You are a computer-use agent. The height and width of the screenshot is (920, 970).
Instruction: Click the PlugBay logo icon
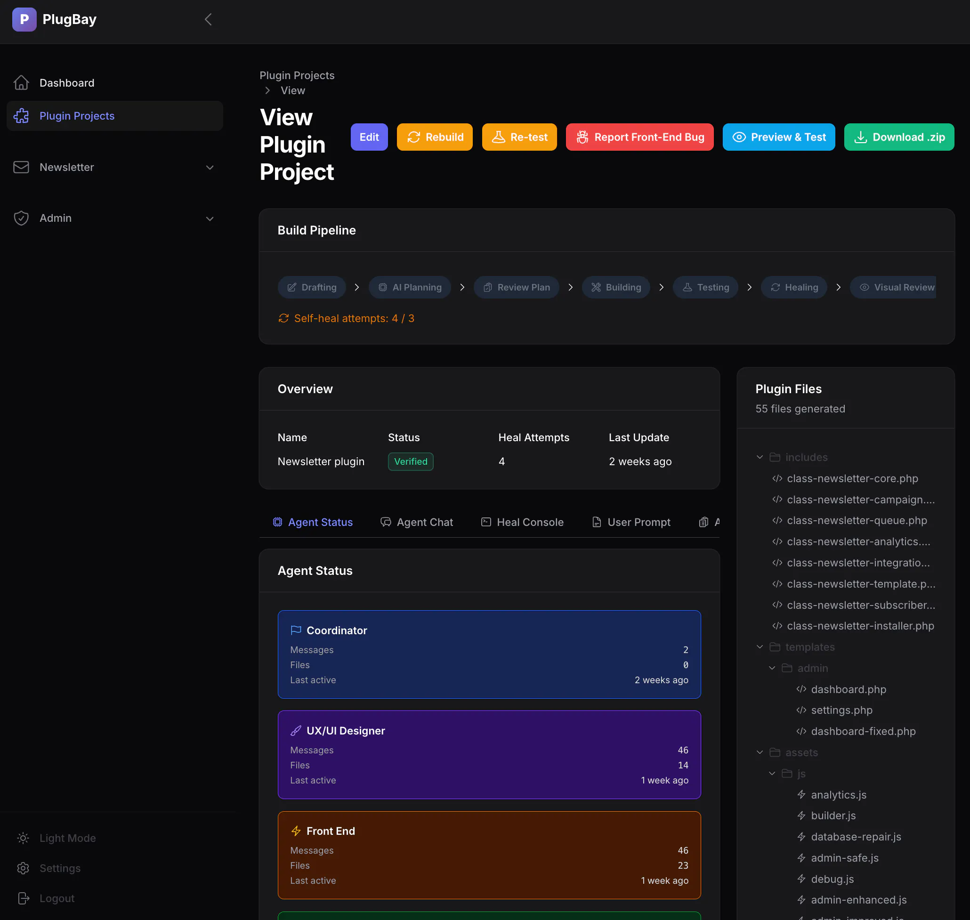tap(24, 20)
